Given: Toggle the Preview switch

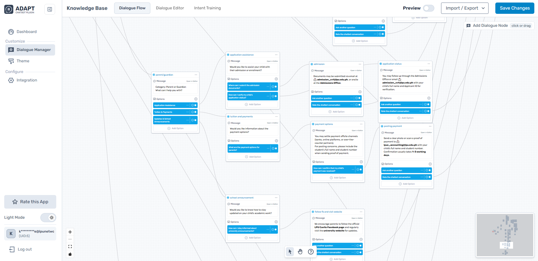Looking at the screenshot, I should tap(428, 8).
